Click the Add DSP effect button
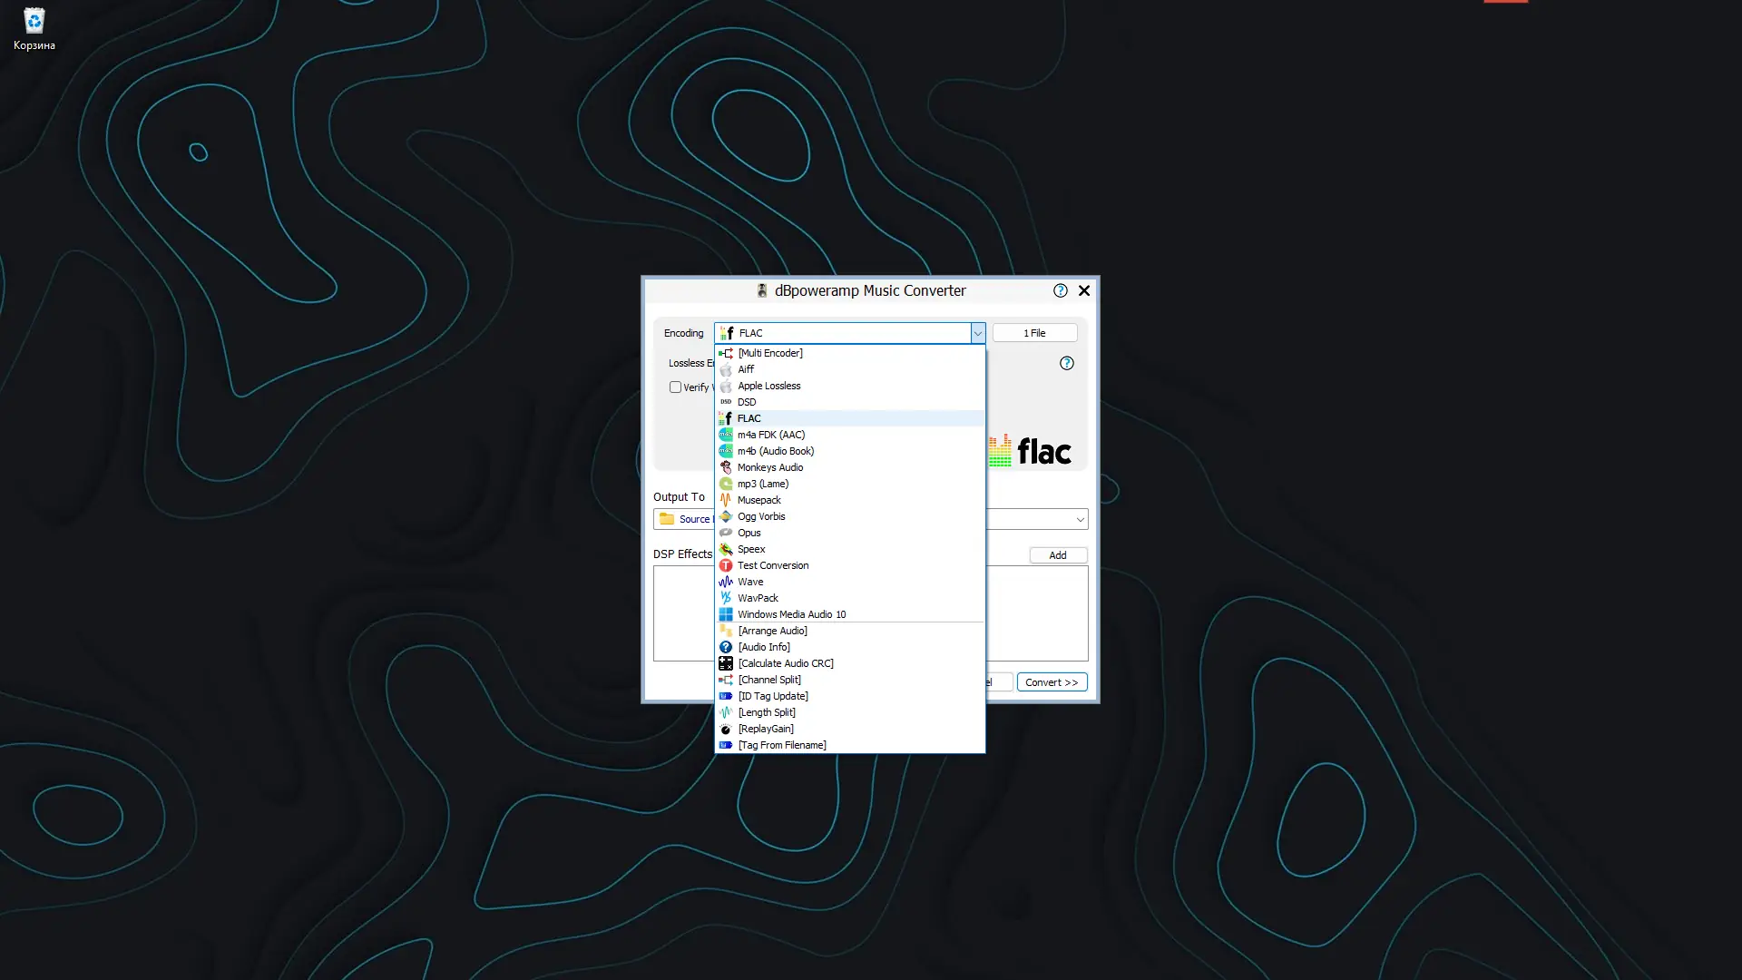This screenshot has width=1742, height=980. [x=1058, y=555]
